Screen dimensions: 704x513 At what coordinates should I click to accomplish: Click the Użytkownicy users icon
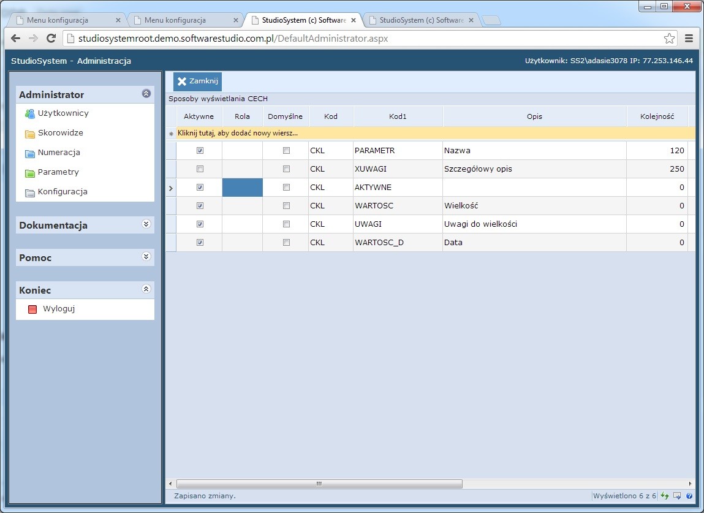(x=29, y=113)
